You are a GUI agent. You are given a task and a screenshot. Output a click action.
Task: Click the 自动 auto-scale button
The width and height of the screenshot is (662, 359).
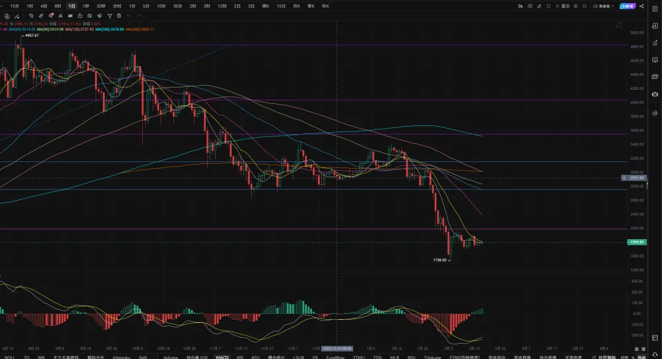click(641, 357)
